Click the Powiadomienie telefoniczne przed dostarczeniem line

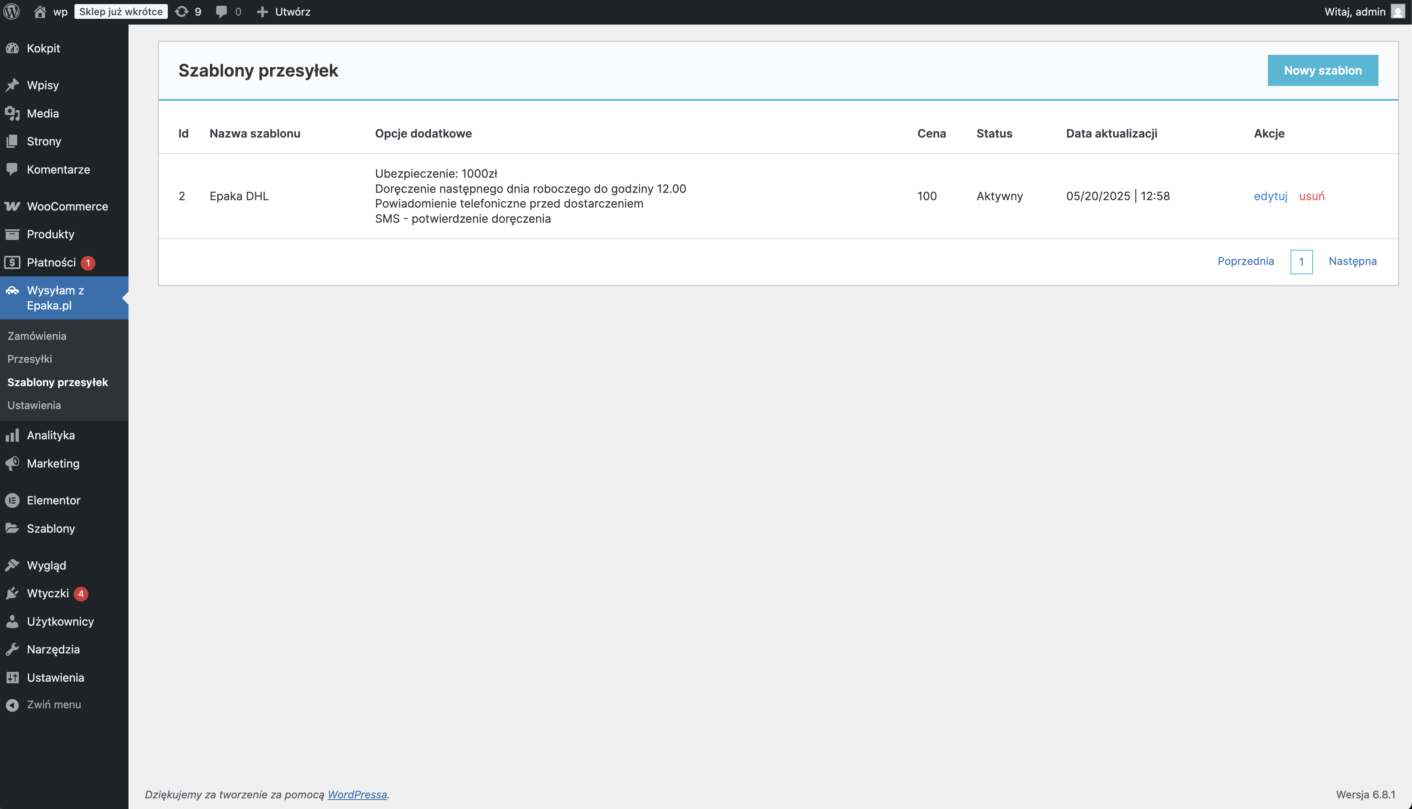point(509,204)
